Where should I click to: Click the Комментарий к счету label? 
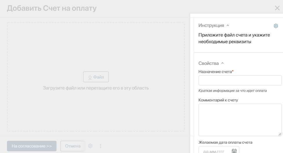(x=218, y=100)
